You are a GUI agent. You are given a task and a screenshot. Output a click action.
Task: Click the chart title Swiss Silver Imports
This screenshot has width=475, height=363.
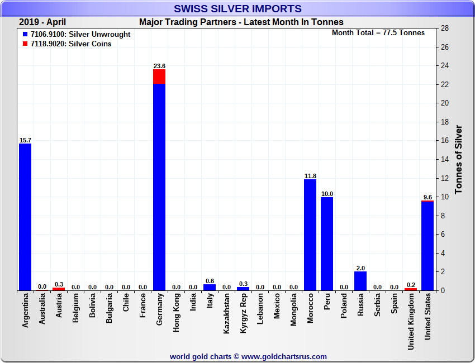coord(237,9)
